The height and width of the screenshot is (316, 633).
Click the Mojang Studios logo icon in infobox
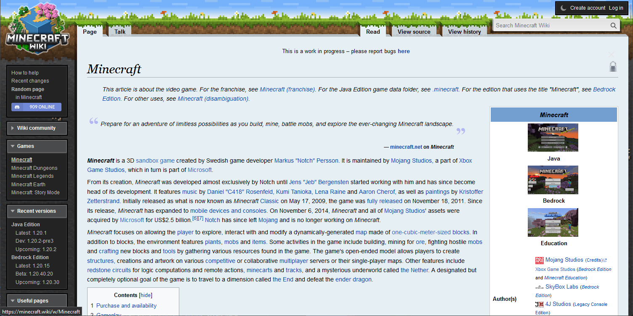click(x=540, y=260)
